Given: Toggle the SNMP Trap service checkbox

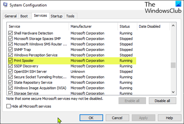Looking at the screenshot, I should coord(11,50).
